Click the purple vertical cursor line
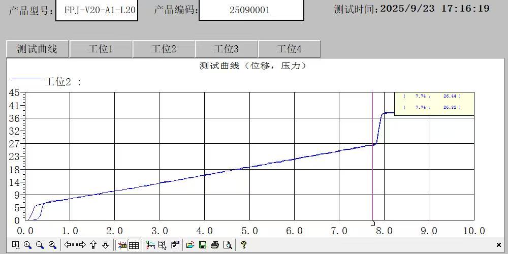 point(372,156)
